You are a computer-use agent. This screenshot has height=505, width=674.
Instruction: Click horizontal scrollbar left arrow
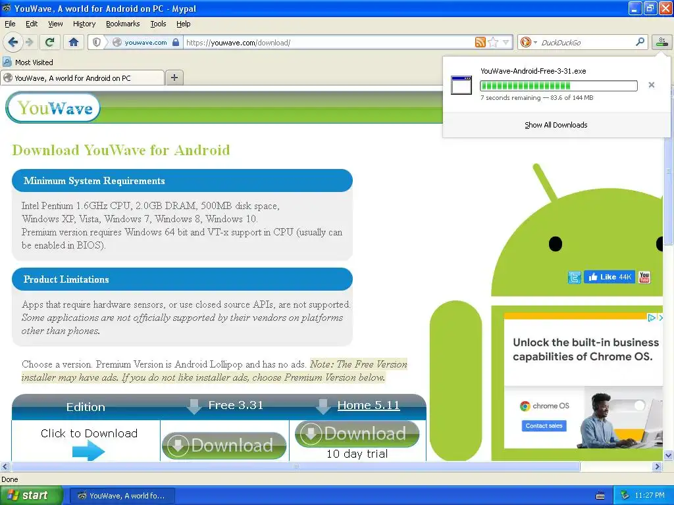pos(5,466)
